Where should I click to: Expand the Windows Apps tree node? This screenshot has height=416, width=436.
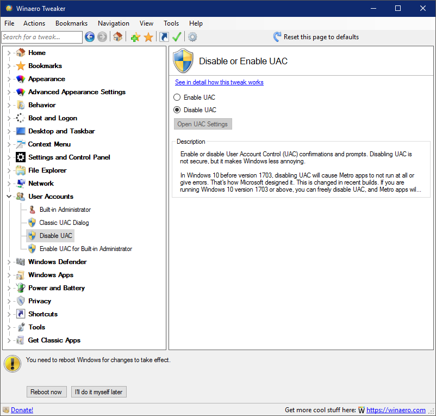tap(9, 275)
